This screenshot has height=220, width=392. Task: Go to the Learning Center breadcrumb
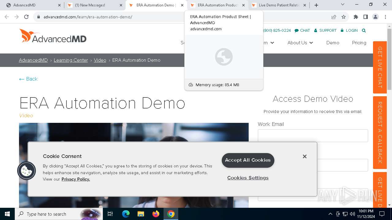coord(71,60)
